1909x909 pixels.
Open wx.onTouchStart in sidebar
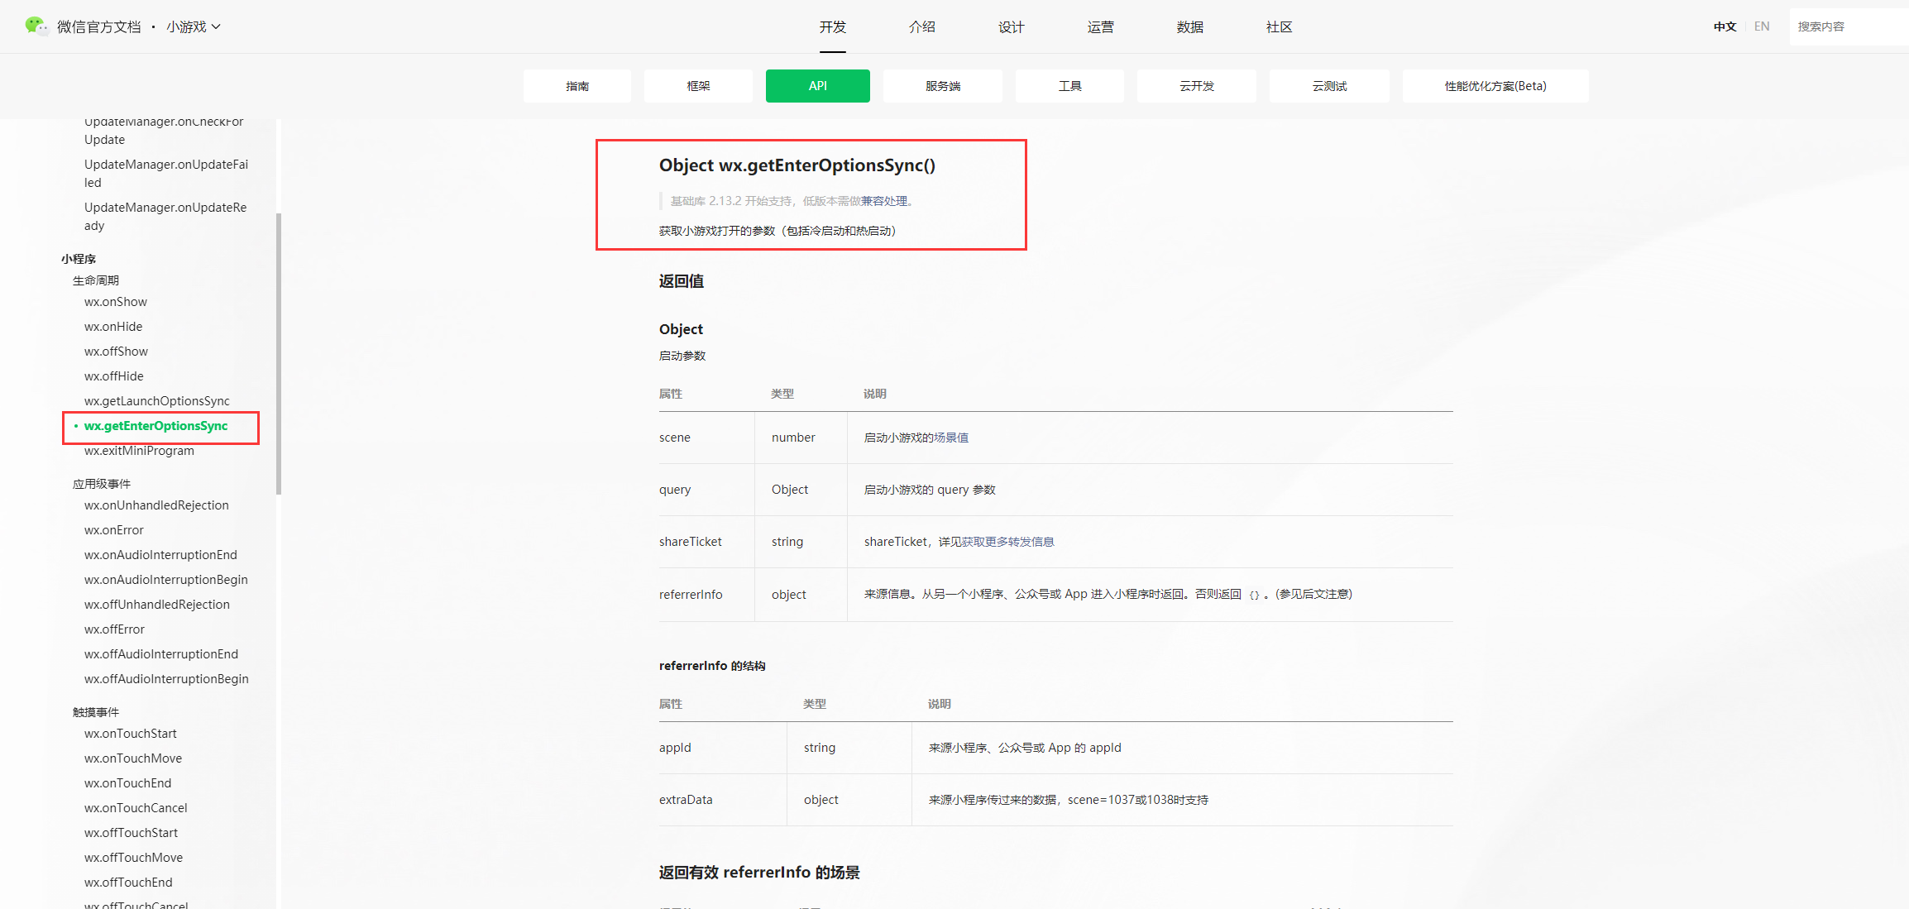point(130,734)
